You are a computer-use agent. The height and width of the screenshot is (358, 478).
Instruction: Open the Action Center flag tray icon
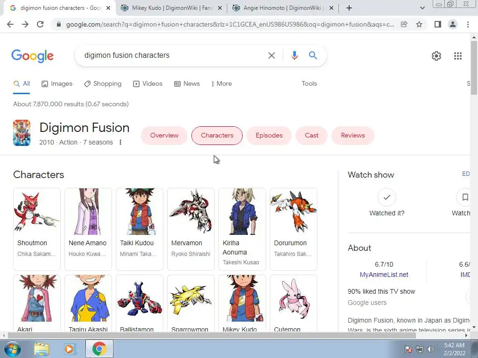[408, 349]
